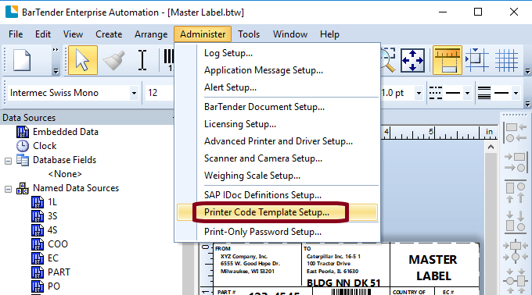Open the dash style dropdown arrow

click(468, 93)
